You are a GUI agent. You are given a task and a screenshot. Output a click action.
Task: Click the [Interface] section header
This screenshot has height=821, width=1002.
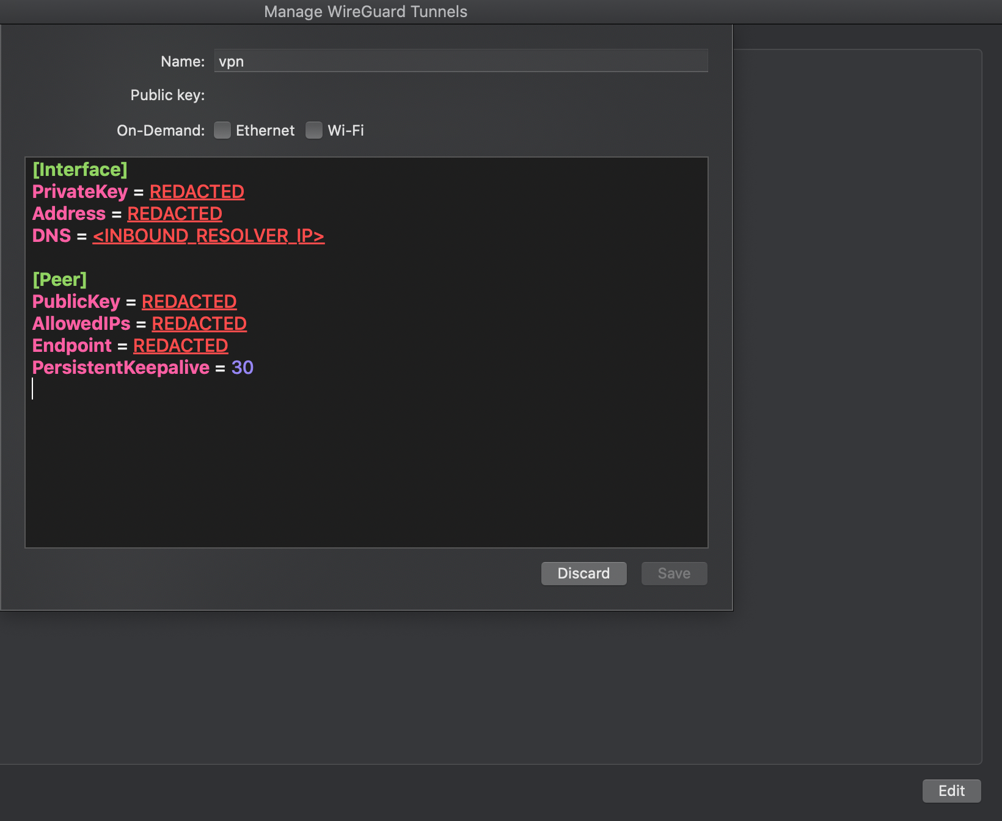click(x=80, y=170)
